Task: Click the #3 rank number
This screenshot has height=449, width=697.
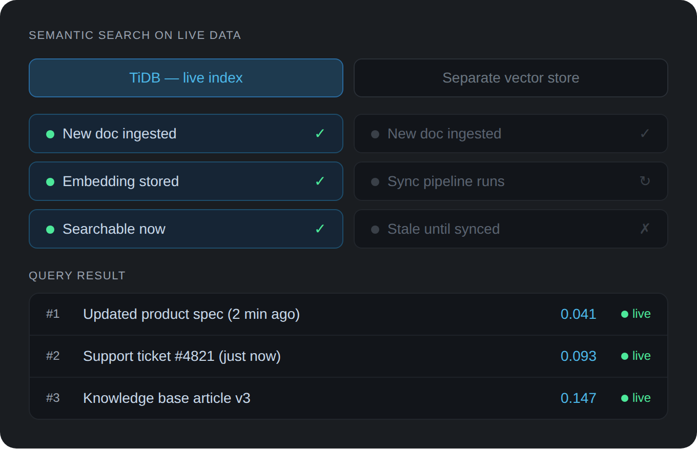Action: (x=53, y=398)
